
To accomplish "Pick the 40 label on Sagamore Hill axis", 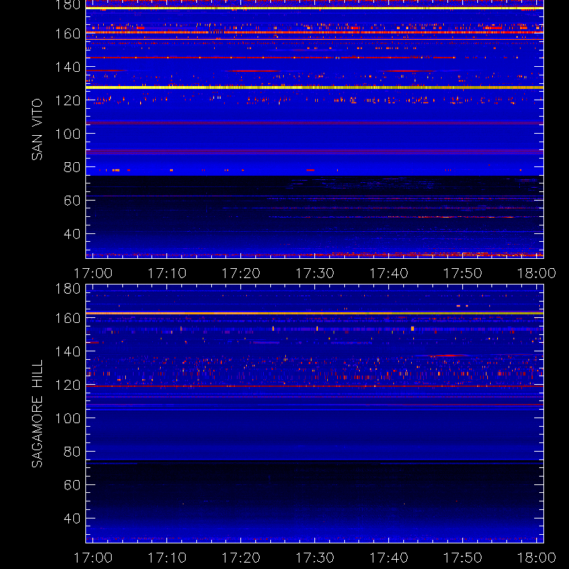I will coord(72,519).
